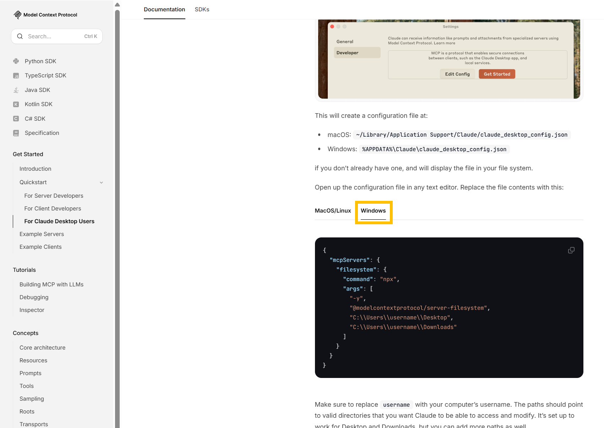Click the Windows %APPDATA% config path
The height and width of the screenshot is (428, 604).
pos(434,149)
